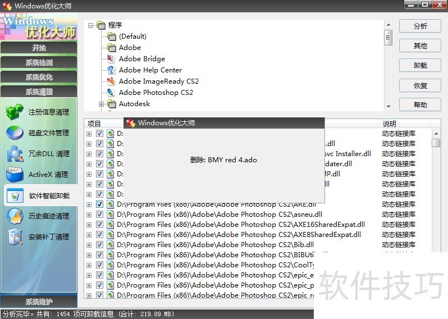Uncheck the ARE.dll checkbox
This screenshot has width=448, height=319.
pyautogui.click(x=99, y=204)
